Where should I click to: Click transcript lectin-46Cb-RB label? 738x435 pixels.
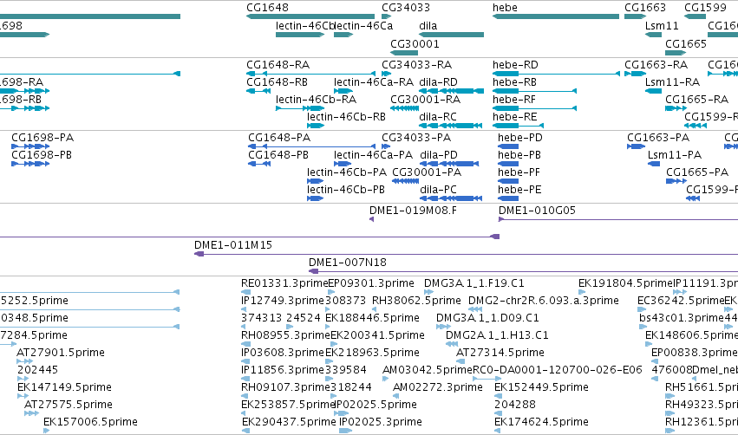pyautogui.click(x=346, y=117)
